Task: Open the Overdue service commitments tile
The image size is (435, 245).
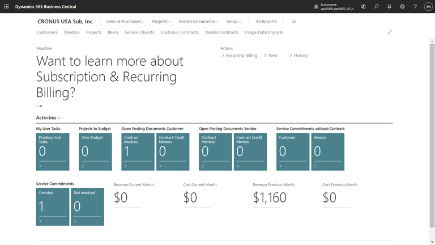Action: coord(53,206)
